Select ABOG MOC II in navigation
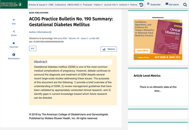Screen dimensions: 189x130 (x=74, y=5)
